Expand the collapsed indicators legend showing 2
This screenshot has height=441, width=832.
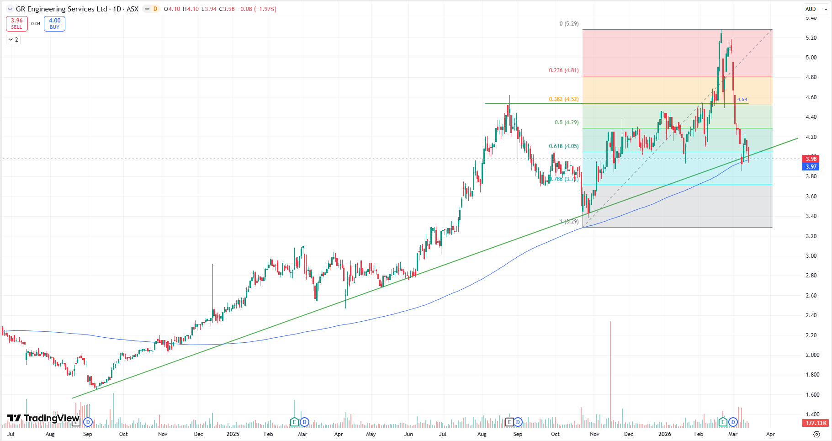(13, 40)
